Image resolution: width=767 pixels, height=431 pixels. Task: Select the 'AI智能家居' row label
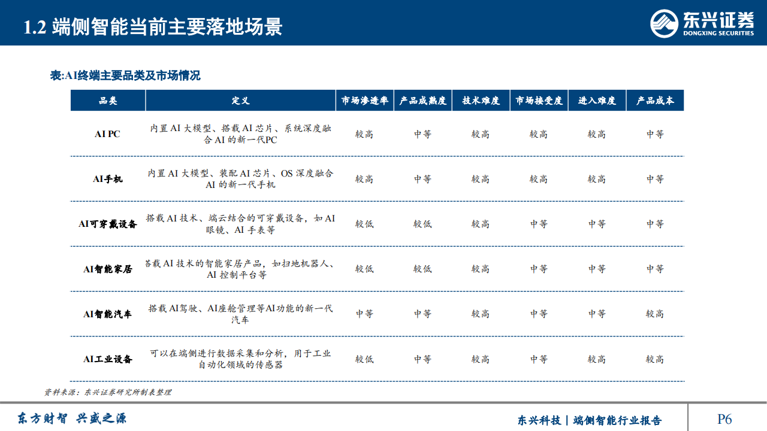coord(108,269)
